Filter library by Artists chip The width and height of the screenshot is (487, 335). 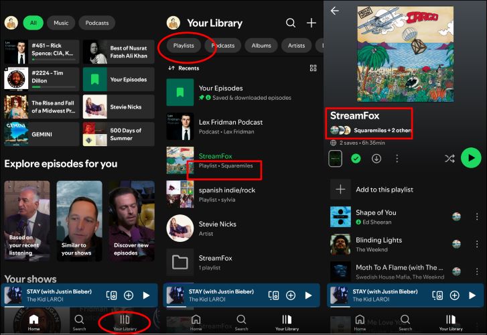(296, 46)
